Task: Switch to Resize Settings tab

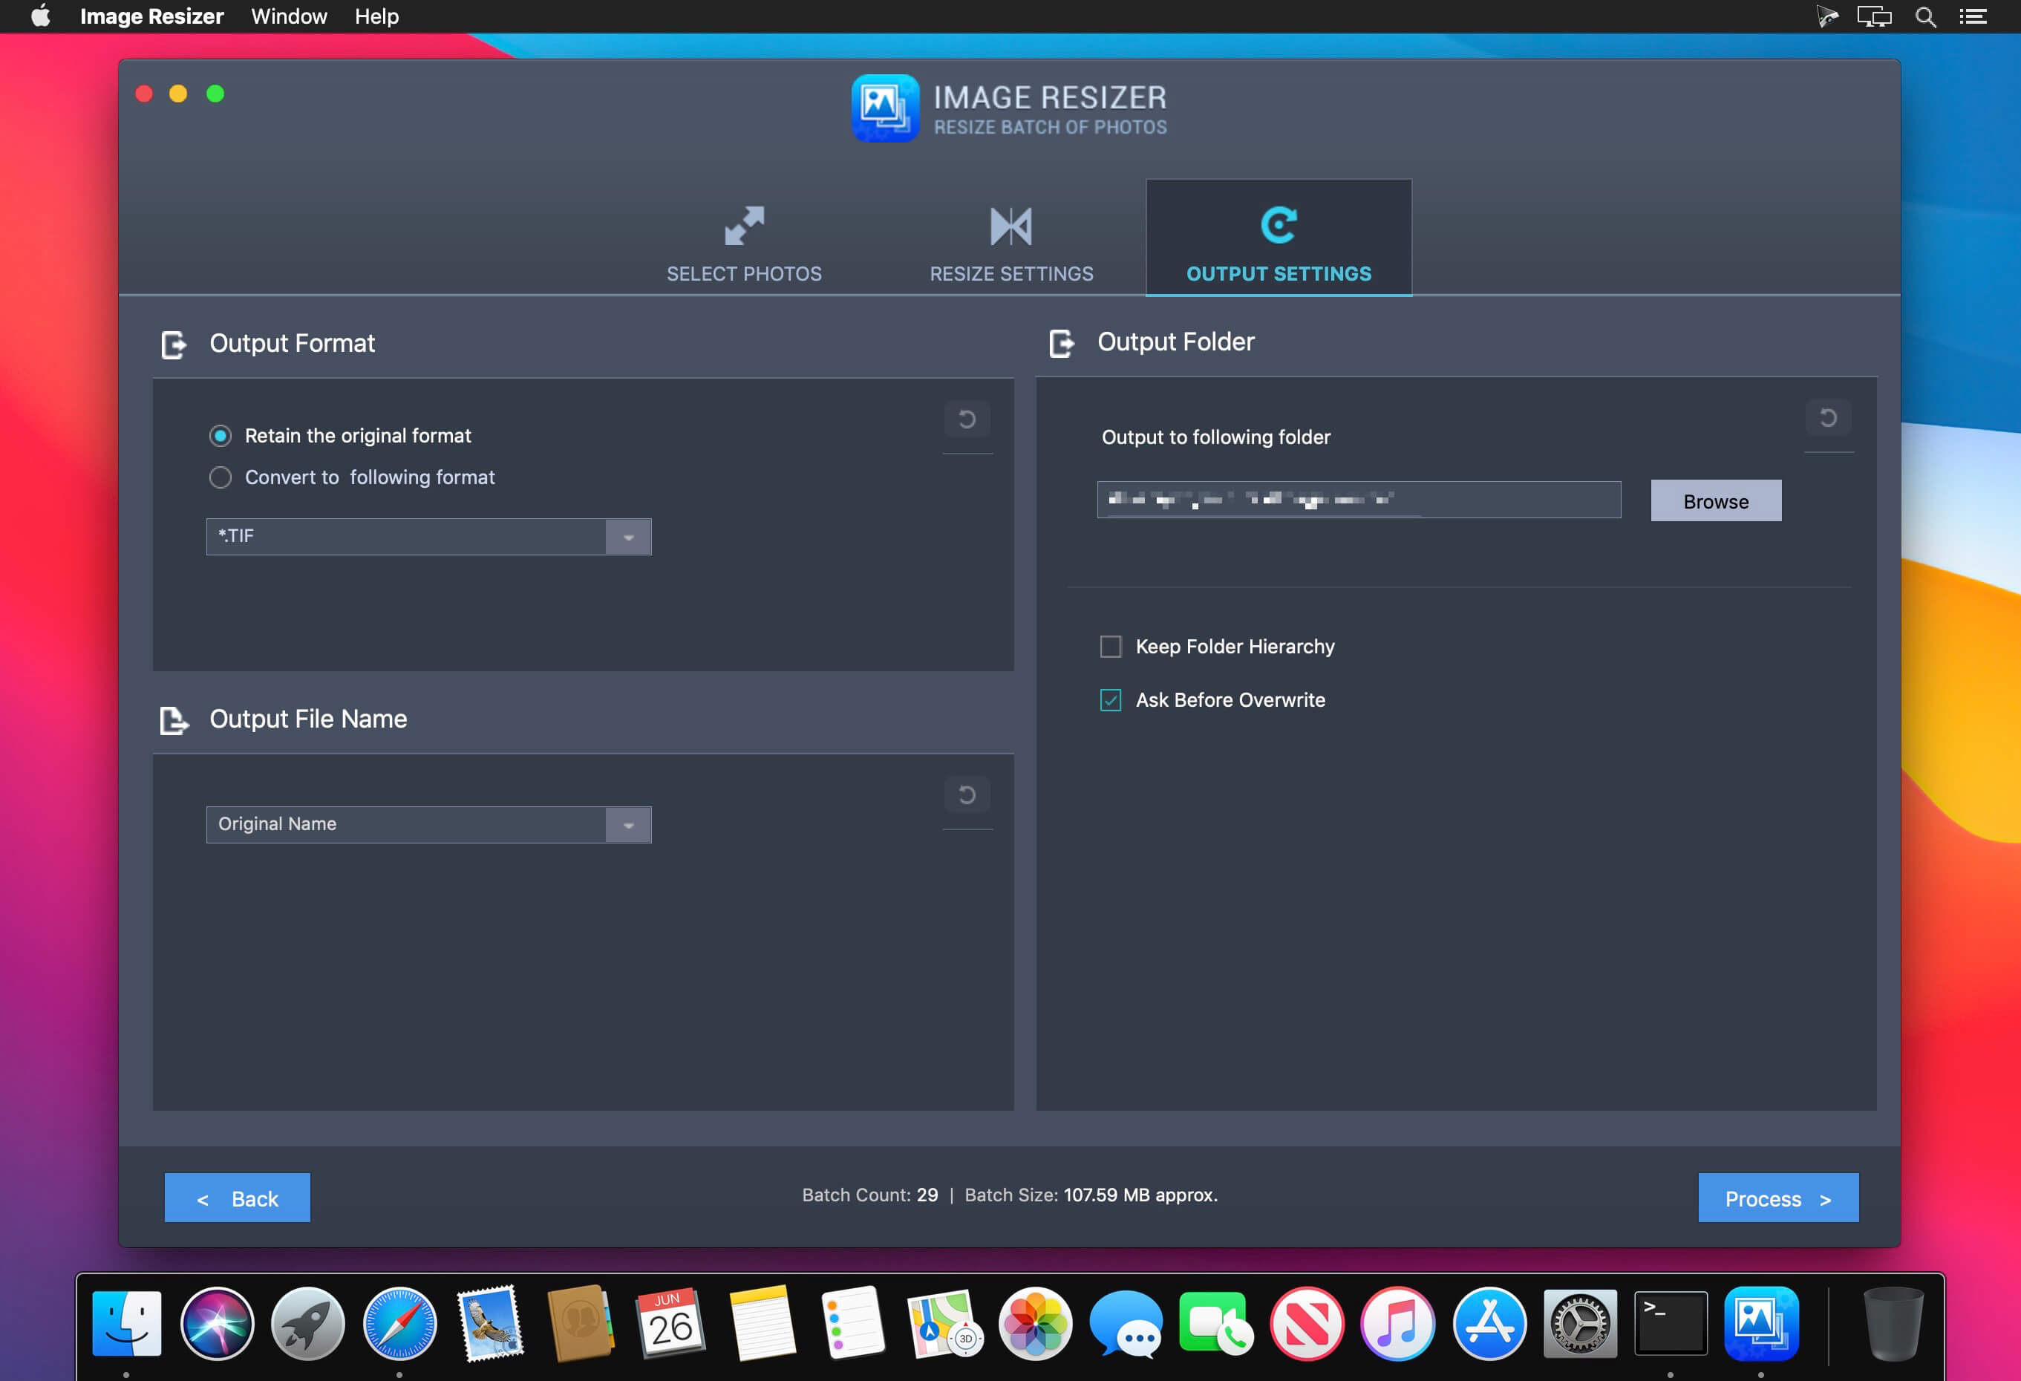Action: tap(1011, 244)
